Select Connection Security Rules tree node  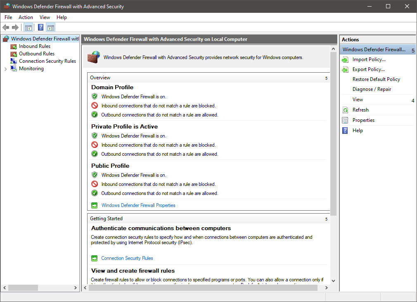click(x=47, y=61)
